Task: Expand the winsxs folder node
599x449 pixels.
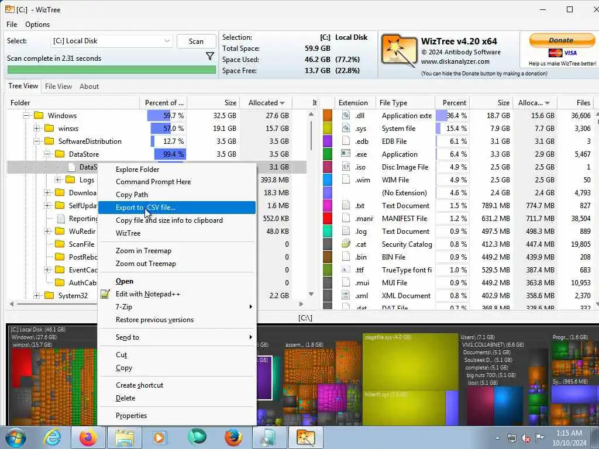Action: [x=37, y=128]
